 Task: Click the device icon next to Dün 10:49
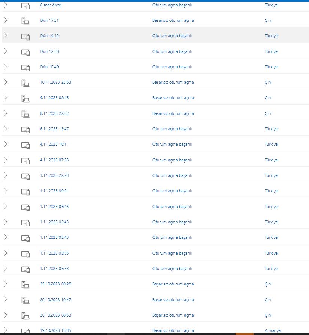tap(26, 68)
